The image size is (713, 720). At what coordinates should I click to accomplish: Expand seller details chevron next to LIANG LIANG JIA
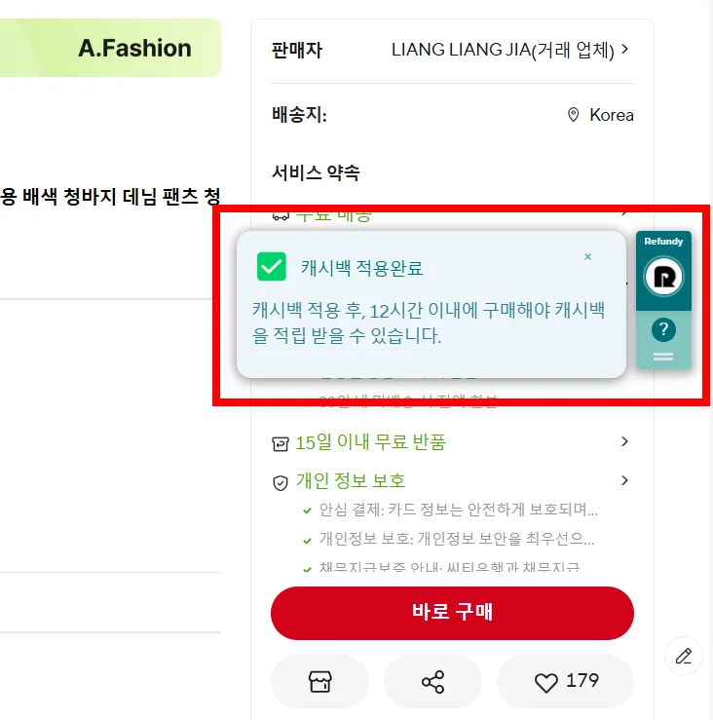[x=624, y=49]
